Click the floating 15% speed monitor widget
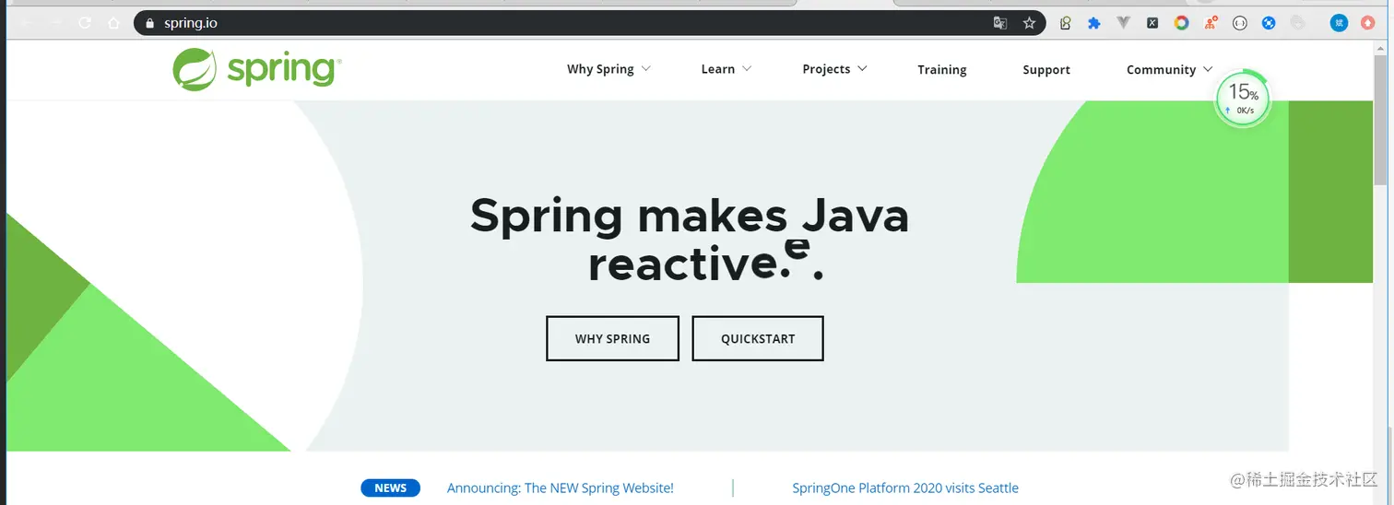Viewport: 1394px width, 505px height. pyautogui.click(x=1243, y=97)
